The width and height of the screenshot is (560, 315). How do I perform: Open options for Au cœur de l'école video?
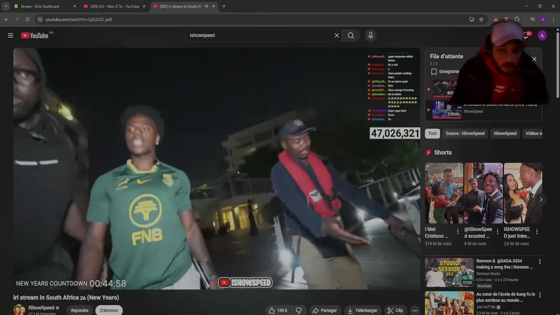(x=539, y=295)
